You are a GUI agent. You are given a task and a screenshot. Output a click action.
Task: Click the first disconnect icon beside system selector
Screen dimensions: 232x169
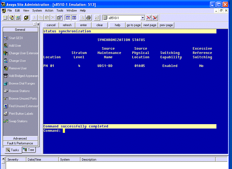148,18
